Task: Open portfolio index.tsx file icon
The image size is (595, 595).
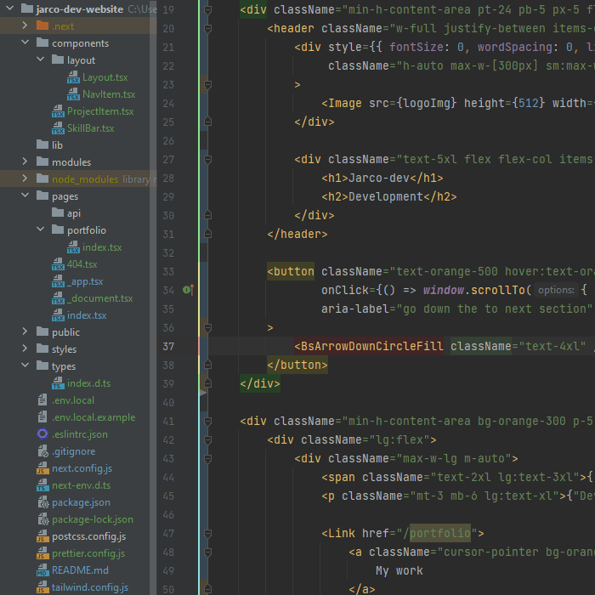Action: point(73,247)
